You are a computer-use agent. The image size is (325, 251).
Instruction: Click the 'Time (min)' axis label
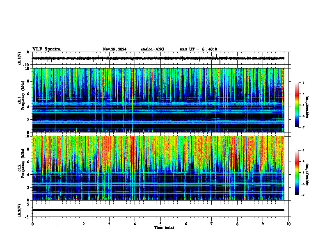pyautogui.click(x=164, y=228)
